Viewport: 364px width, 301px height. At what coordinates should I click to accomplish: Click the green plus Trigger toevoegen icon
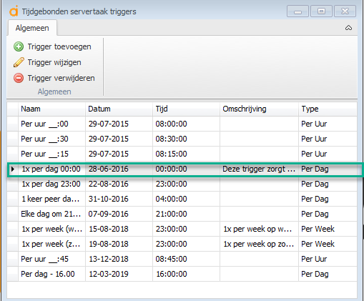pos(19,46)
